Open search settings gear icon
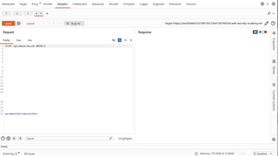278x156 pixels. 8,138
